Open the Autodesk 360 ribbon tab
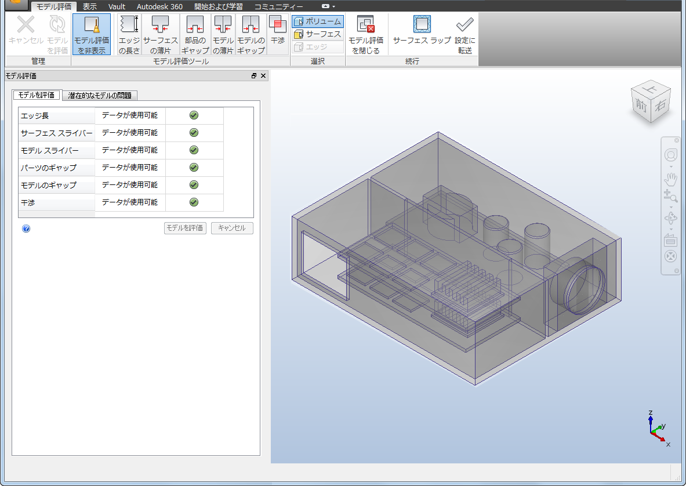The height and width of the screenshot is (486, 686). coord(159,6)
